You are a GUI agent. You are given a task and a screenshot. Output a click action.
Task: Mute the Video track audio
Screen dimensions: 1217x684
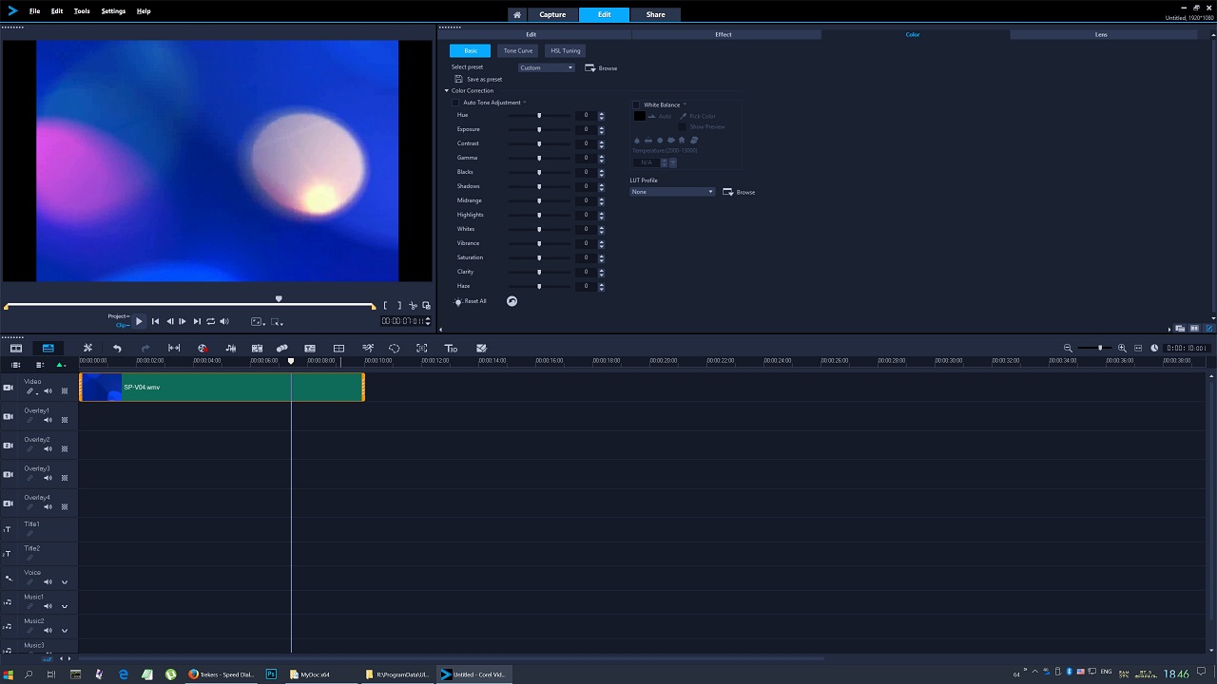pos(48,391)
